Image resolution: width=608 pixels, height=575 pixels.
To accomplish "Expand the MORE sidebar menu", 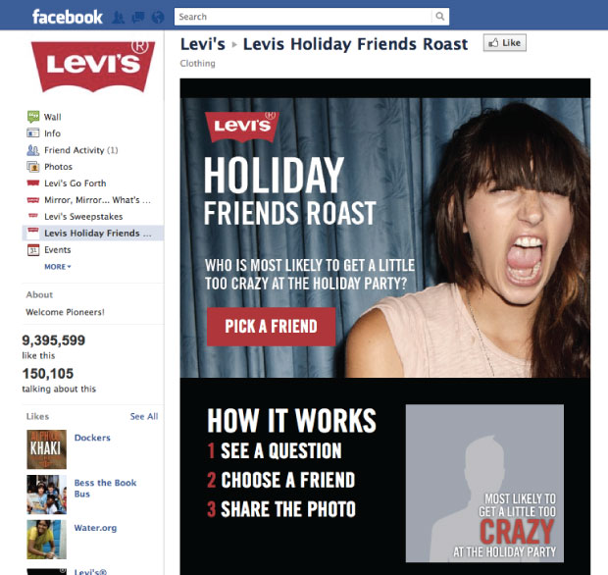I will click(x=58, y=267).
